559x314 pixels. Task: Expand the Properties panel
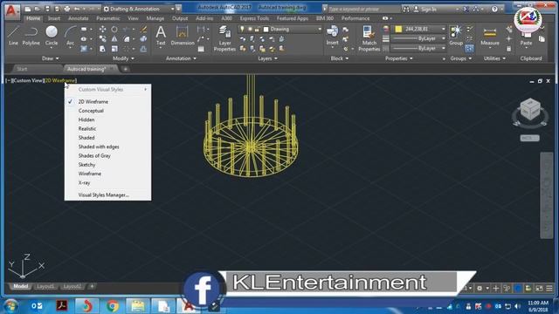399,58
